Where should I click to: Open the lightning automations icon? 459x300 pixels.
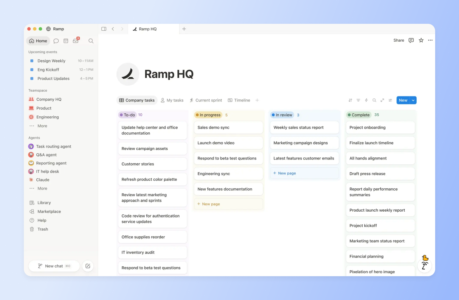tap(366, 100)
